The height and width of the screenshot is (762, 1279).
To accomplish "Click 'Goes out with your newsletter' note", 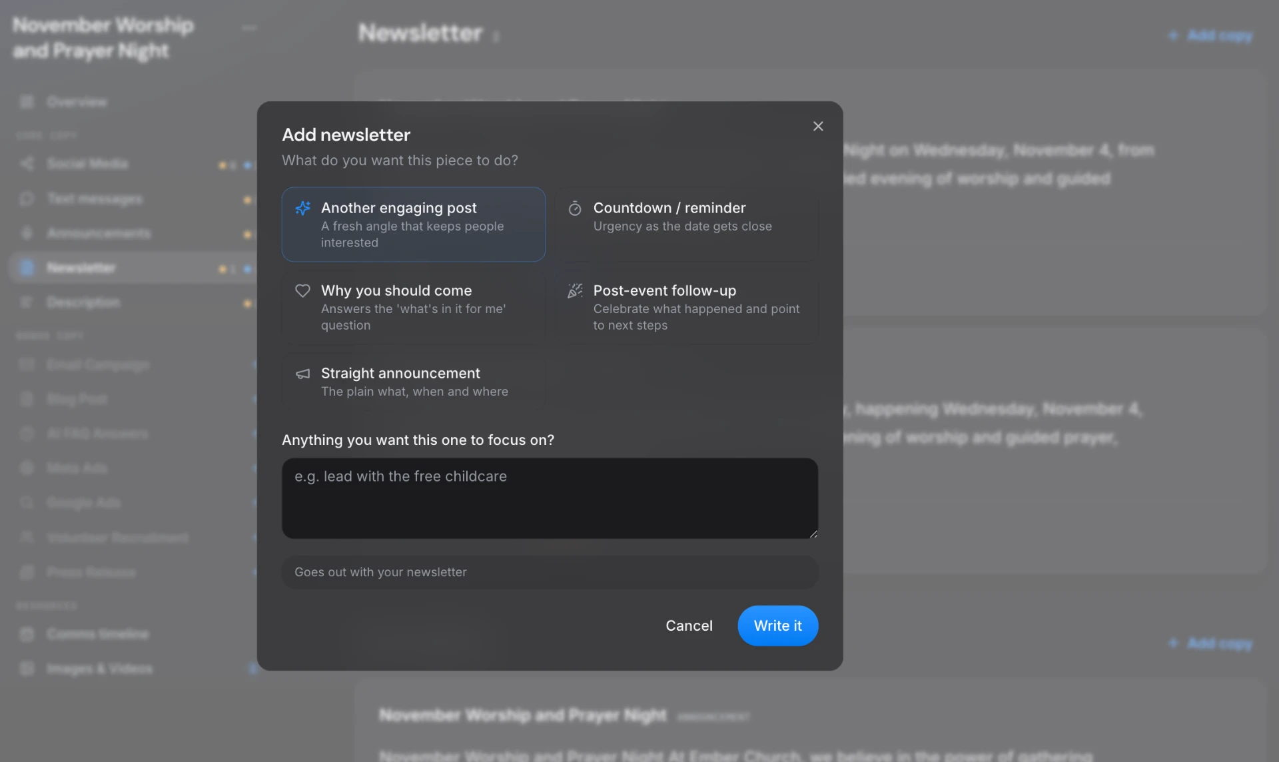I will click(550, 572).
